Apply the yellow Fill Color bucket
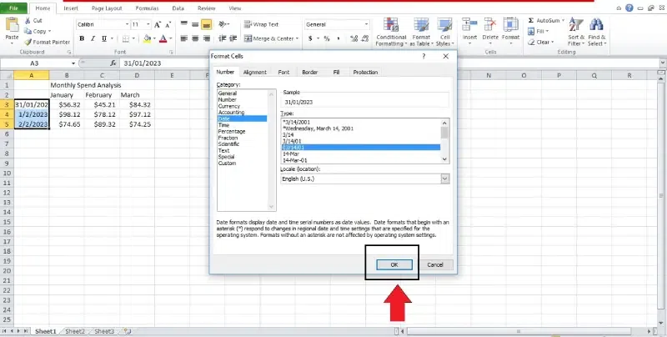667x337 pixels. click(148, 38)
